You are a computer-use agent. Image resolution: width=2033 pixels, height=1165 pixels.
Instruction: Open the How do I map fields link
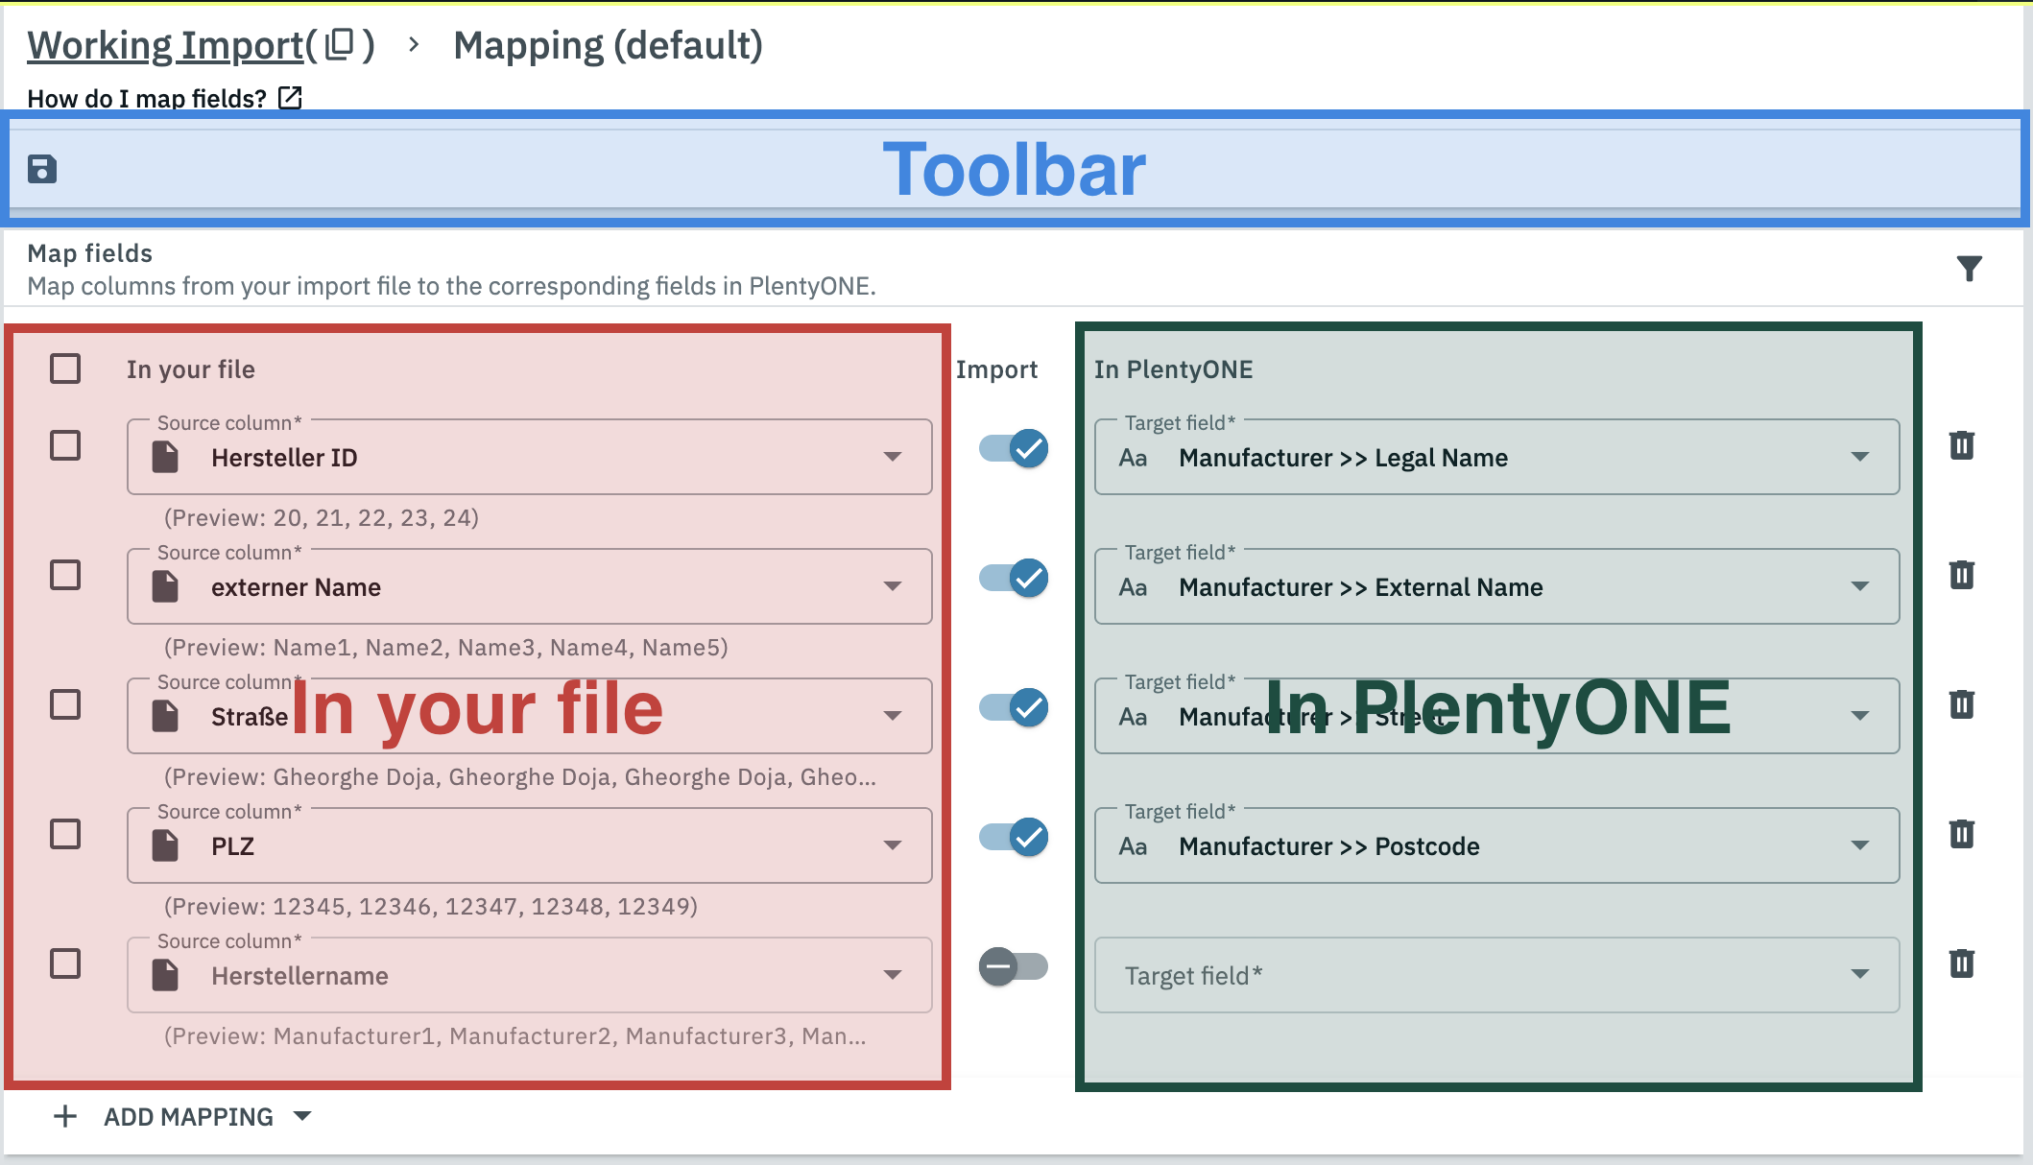click(146, 97)
